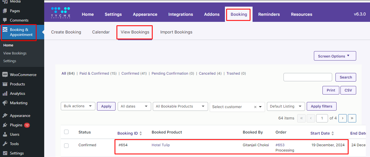The width and height of the screenshot is (370, 157).
Task: Jump to the last page of bookings
Action: 352,118
